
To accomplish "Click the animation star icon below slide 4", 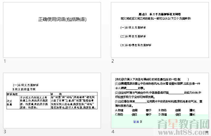I will pos(206,132).
